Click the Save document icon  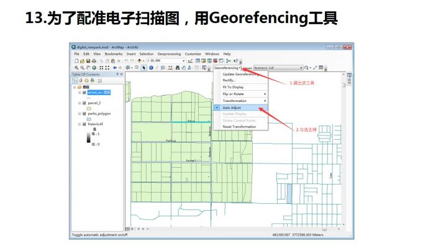pos(88,61)
